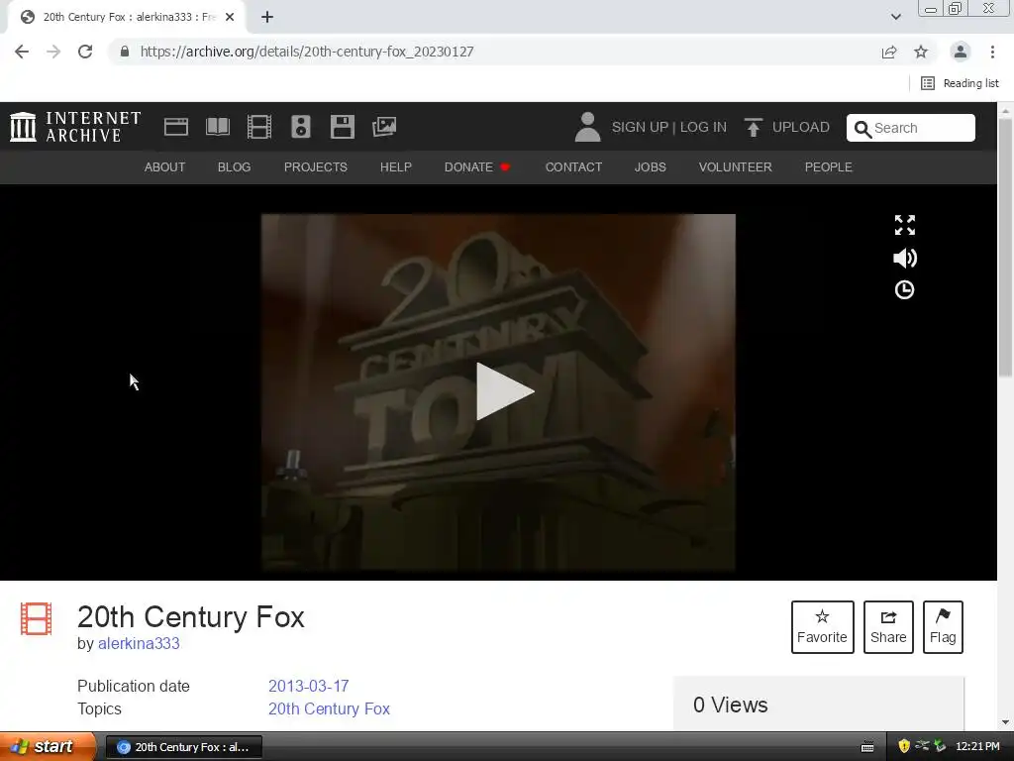Click SIGN UP link
Viewport: 1014px width, 761px height.
pos(641,127)
